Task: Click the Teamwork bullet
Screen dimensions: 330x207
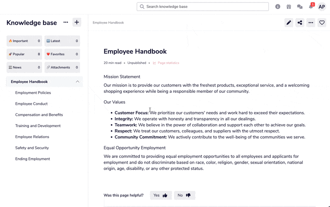Action: coord(210,125)
